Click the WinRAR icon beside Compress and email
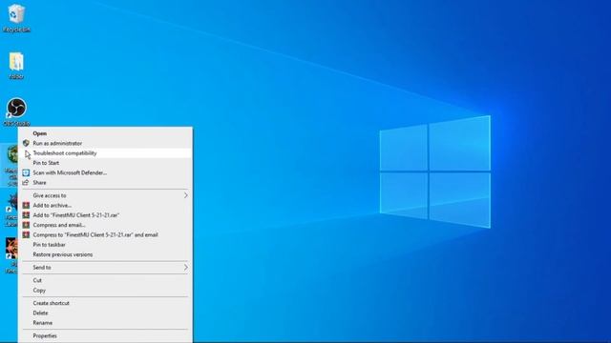The image size is (611, 343). pyautogui.click(x=26, y=225)
